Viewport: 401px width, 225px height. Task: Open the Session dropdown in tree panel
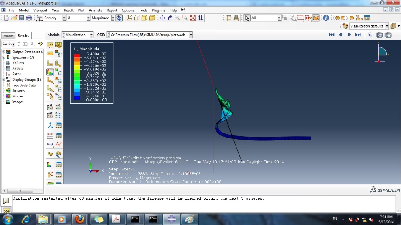click(x=13, y=44)
